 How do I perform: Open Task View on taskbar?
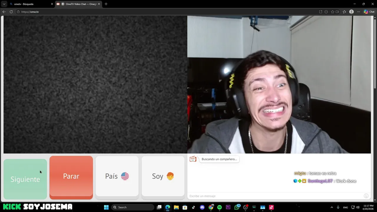click(159, 207)
